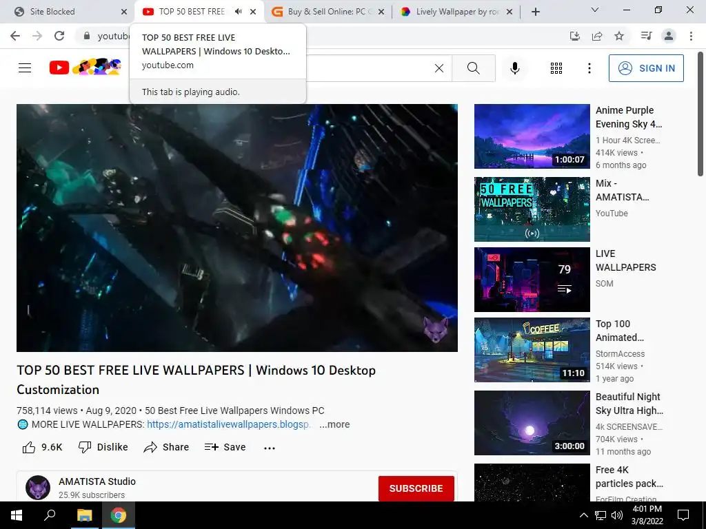The width and height of the screenshot is (706, 529).
Task: Open the AMATISTA Studio channel avatar
Action: click(x=38, y=488)
